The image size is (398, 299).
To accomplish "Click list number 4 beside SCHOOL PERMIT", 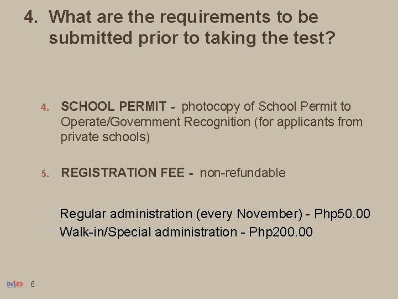I will (x=45, y=107).
